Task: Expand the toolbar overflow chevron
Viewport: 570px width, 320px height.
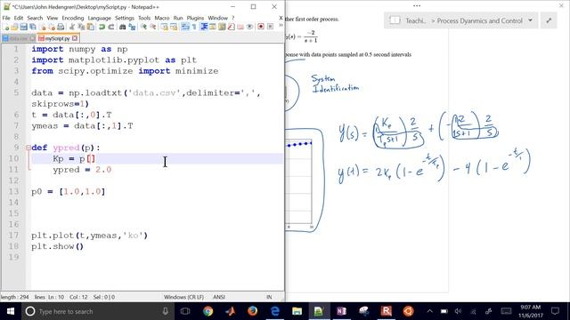Action: (x=281, y=26)
